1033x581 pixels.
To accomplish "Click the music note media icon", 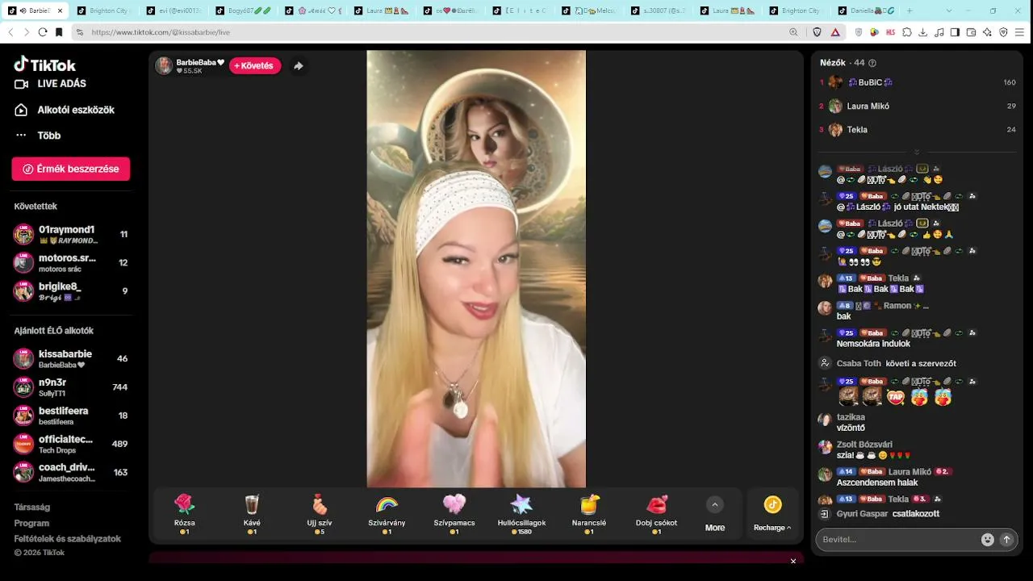I will pyautogui.click(x=939, y=32).
